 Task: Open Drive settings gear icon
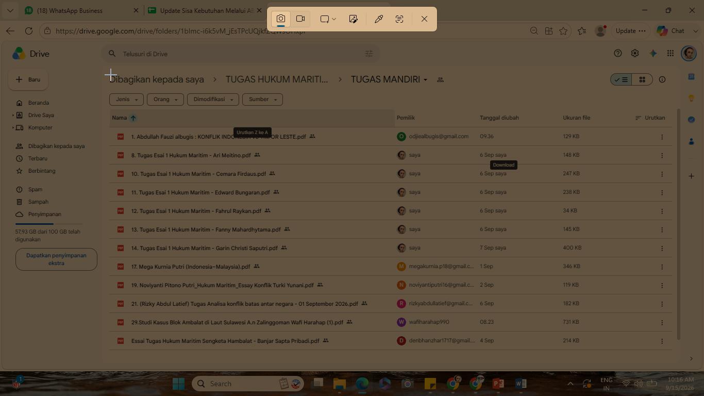[x=635, y=54]
